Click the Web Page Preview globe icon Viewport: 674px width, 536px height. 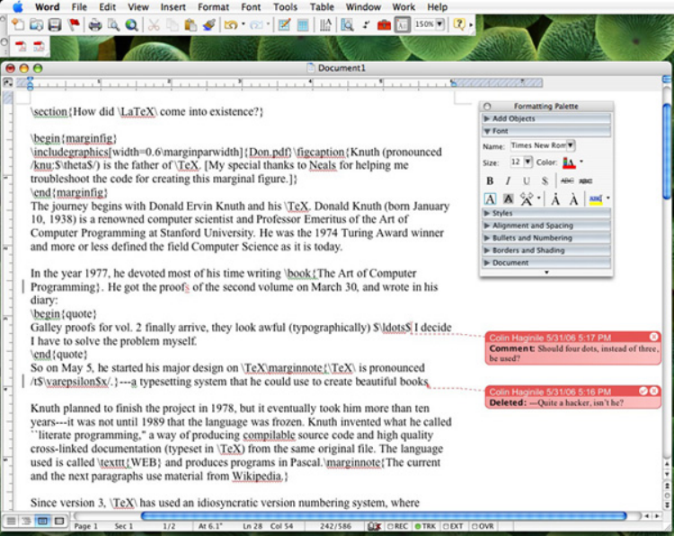coord(131,24)
